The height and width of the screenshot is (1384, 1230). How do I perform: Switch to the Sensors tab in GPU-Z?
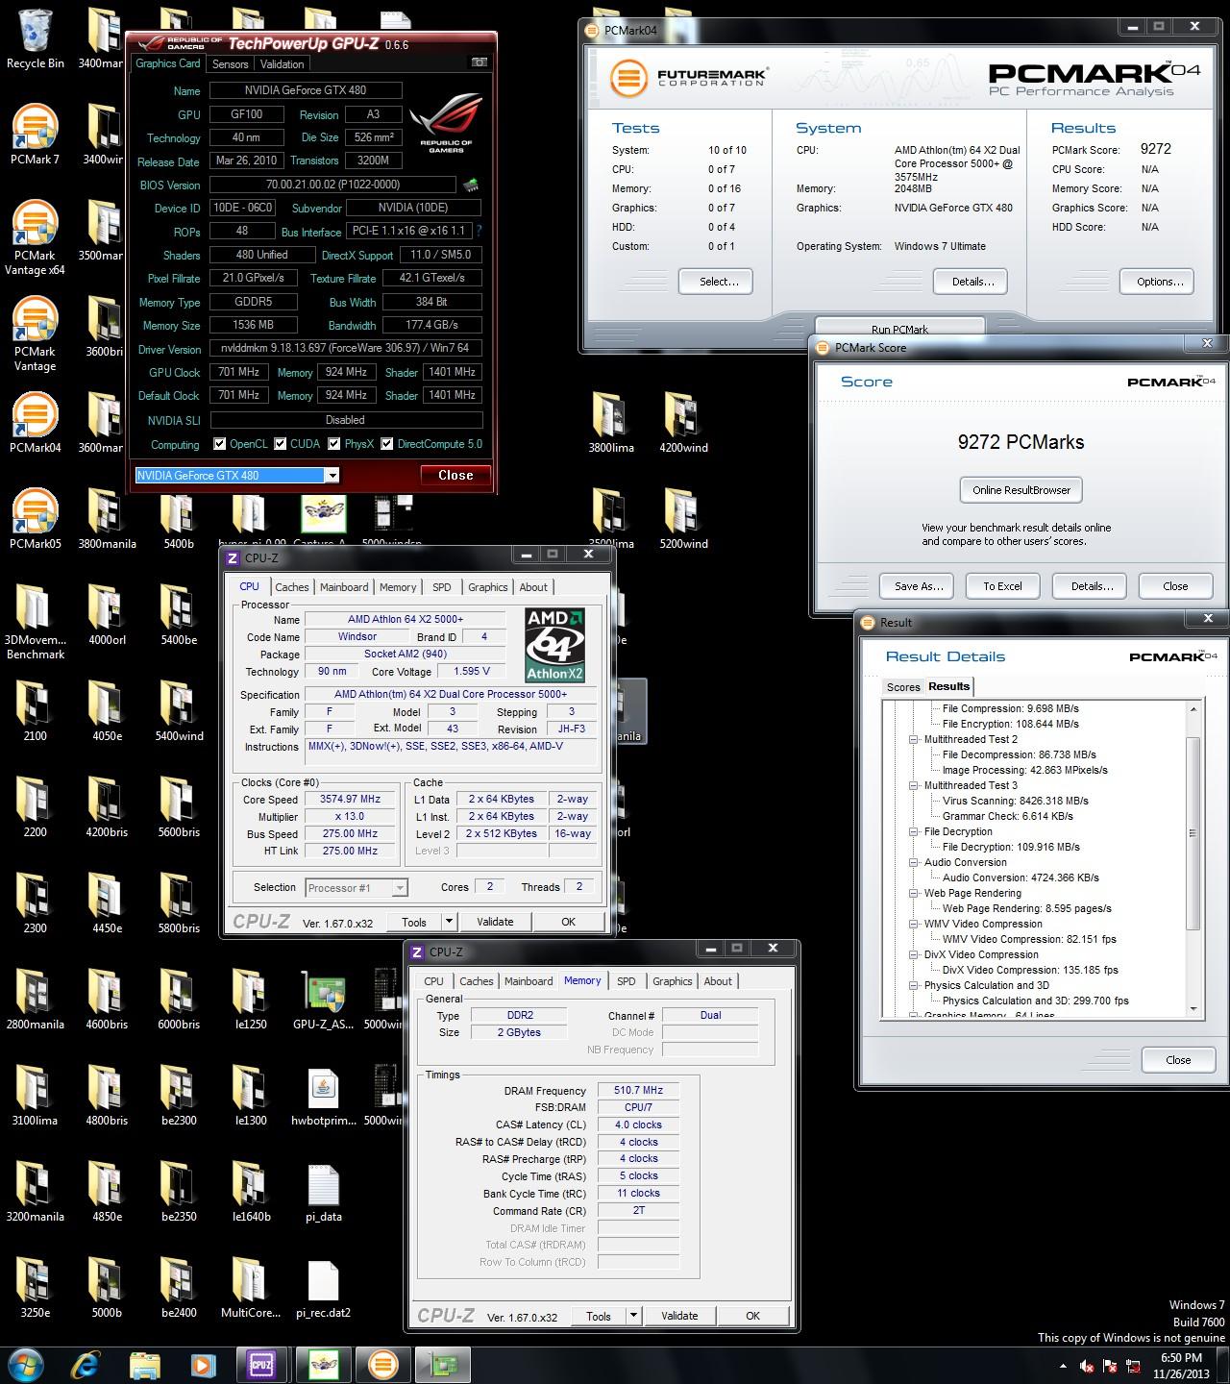(x=231, y=64)
